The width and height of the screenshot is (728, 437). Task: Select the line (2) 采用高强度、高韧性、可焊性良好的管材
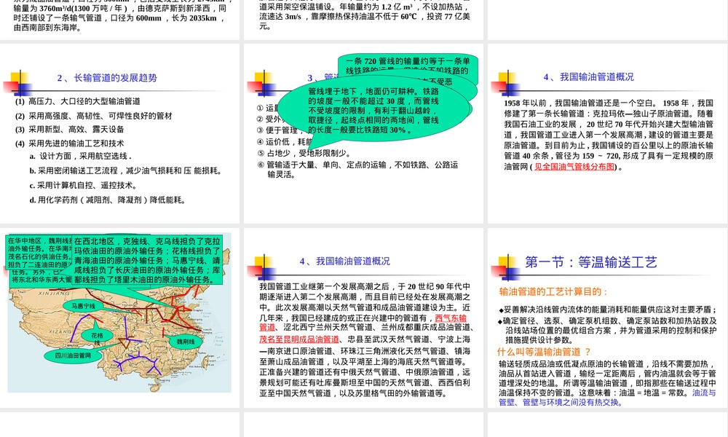94,116
